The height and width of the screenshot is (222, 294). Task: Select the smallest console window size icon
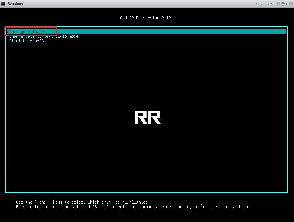258,4
